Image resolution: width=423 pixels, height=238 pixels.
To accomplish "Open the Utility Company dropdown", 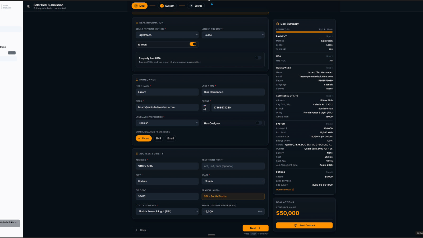I will pyautogui.click(x=167, y=211).
